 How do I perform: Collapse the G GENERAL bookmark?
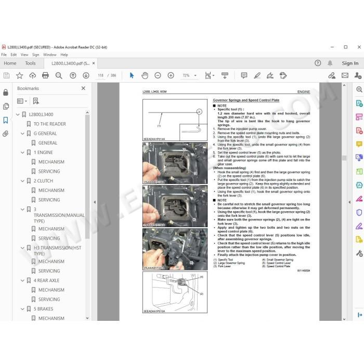click(22, 134)
